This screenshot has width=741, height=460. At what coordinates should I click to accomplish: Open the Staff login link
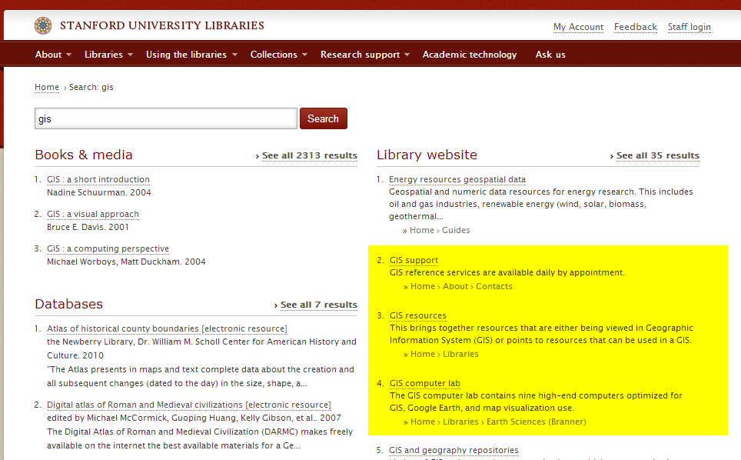[x=689, y=27]
